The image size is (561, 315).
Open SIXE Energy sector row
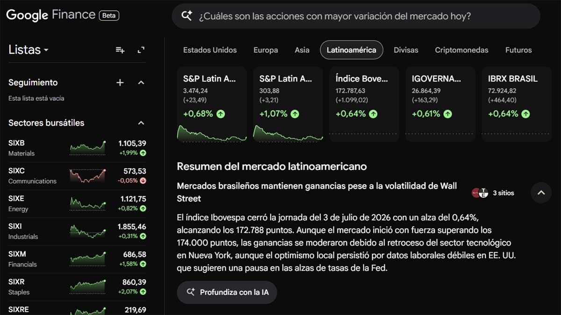(77, 204)
